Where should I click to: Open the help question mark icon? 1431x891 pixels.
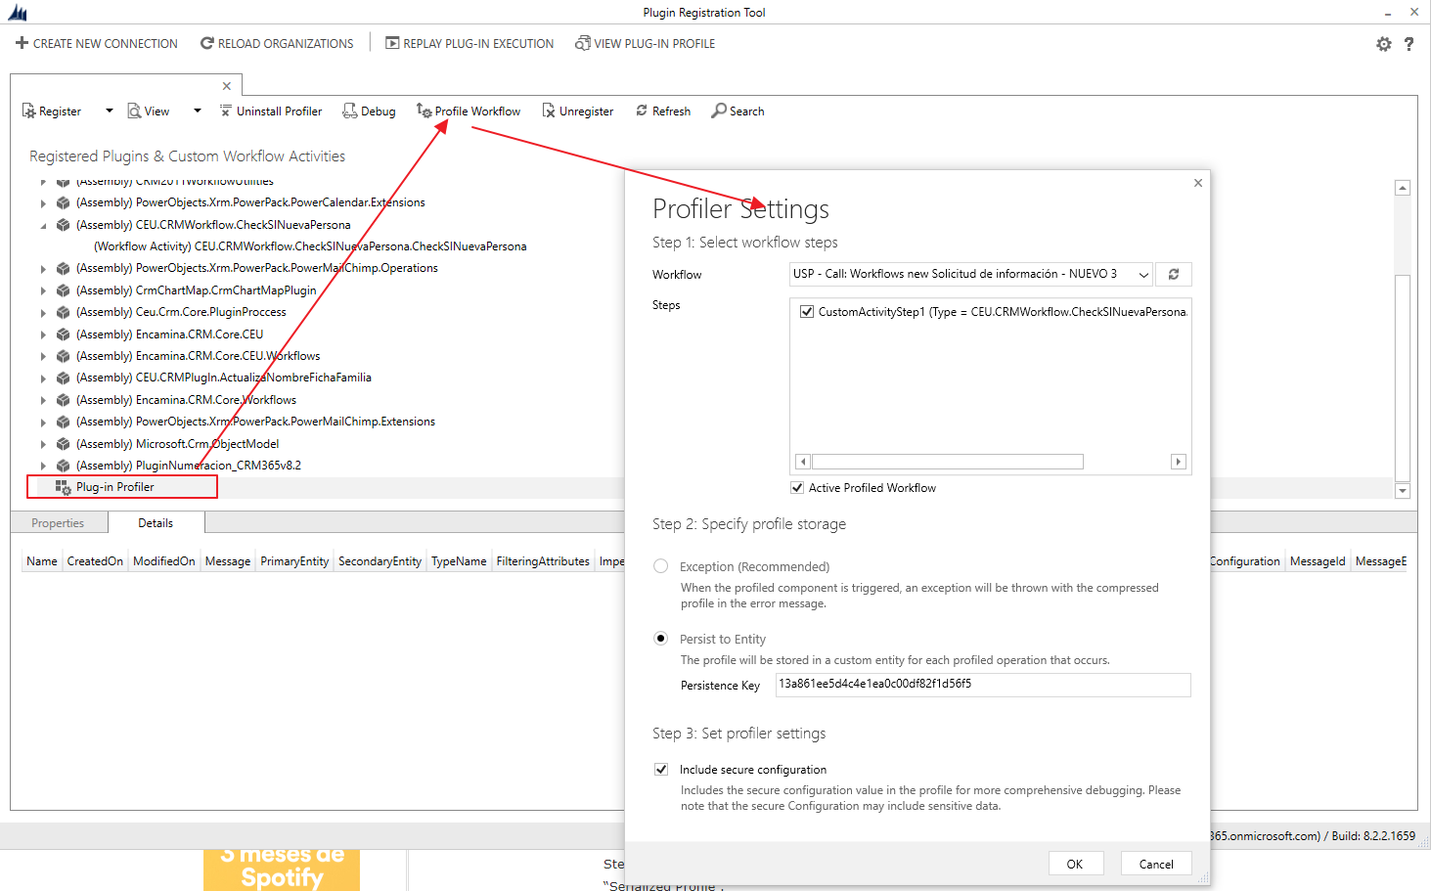point(1409,44)
